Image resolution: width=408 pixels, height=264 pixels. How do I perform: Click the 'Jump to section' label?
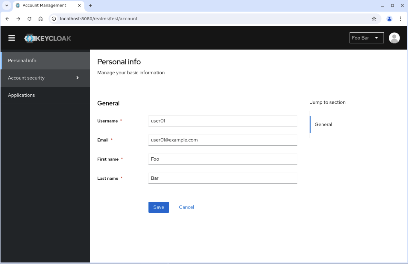pos(328,102)
